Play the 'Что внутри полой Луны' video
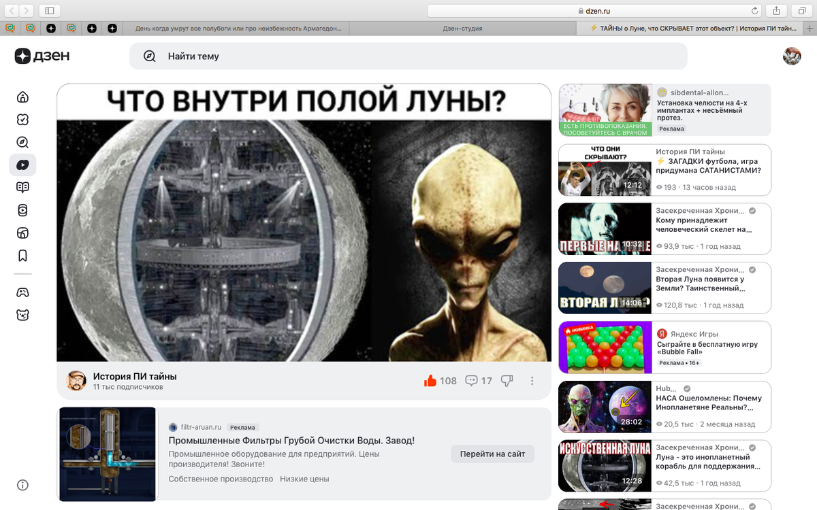The image size is (817, 510). click(304, 222)
